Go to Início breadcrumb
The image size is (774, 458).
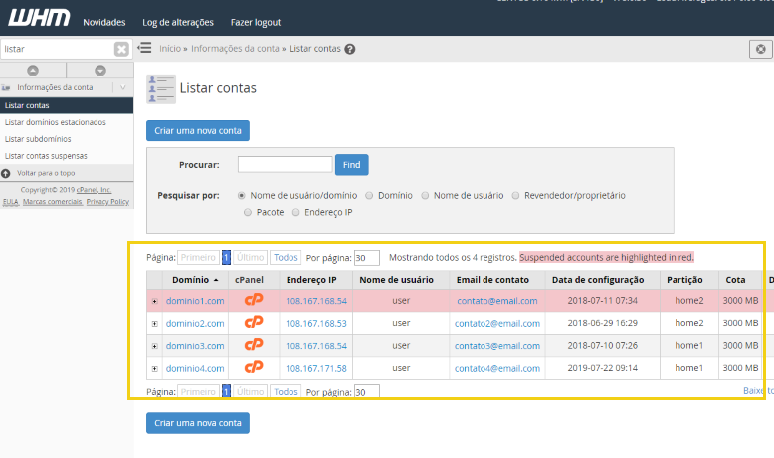coord(170,49)
